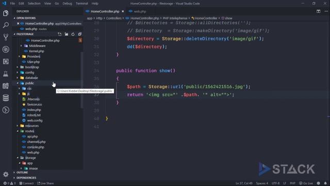Screen dimensions: 330x186
Task: Open the editor More Actions ellipsis
Action: point(326,11)
